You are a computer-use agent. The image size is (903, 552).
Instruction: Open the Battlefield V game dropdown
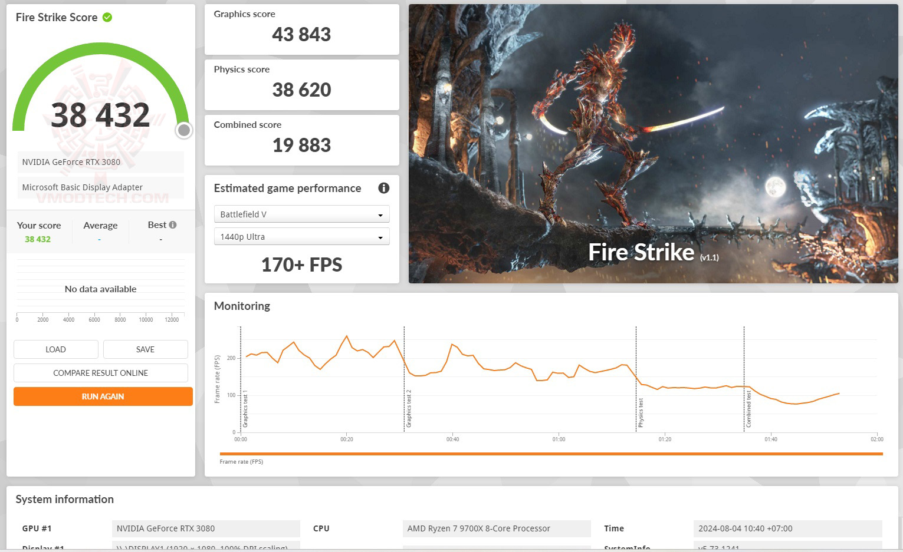click(x=301, y=214)
